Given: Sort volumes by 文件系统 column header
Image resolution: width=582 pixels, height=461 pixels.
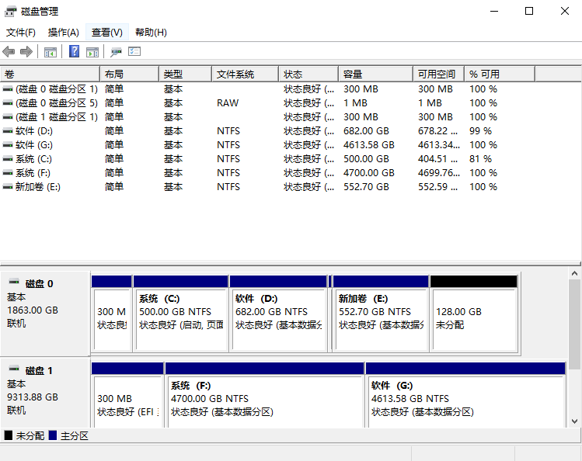Looking at the screenshot, I should [x=244, y=75].
